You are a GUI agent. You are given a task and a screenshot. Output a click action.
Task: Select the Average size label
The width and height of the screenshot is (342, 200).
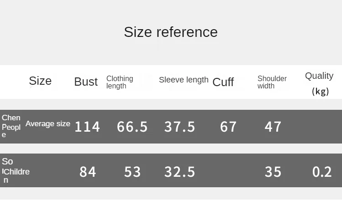(x=48, y=123)
